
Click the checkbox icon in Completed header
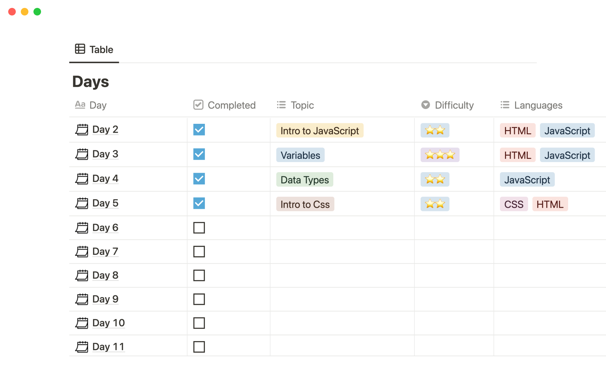[198, 105]
